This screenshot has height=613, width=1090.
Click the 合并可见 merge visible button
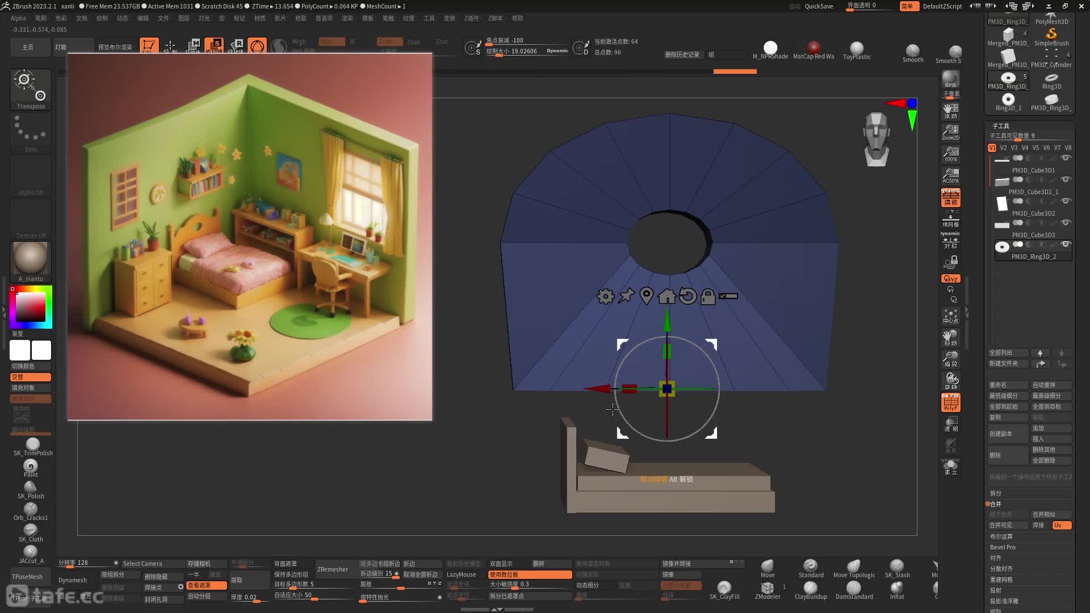click(x=1008, y=526)
